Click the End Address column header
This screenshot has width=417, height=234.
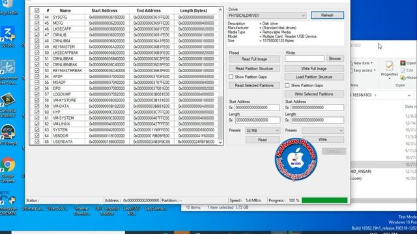149,10
